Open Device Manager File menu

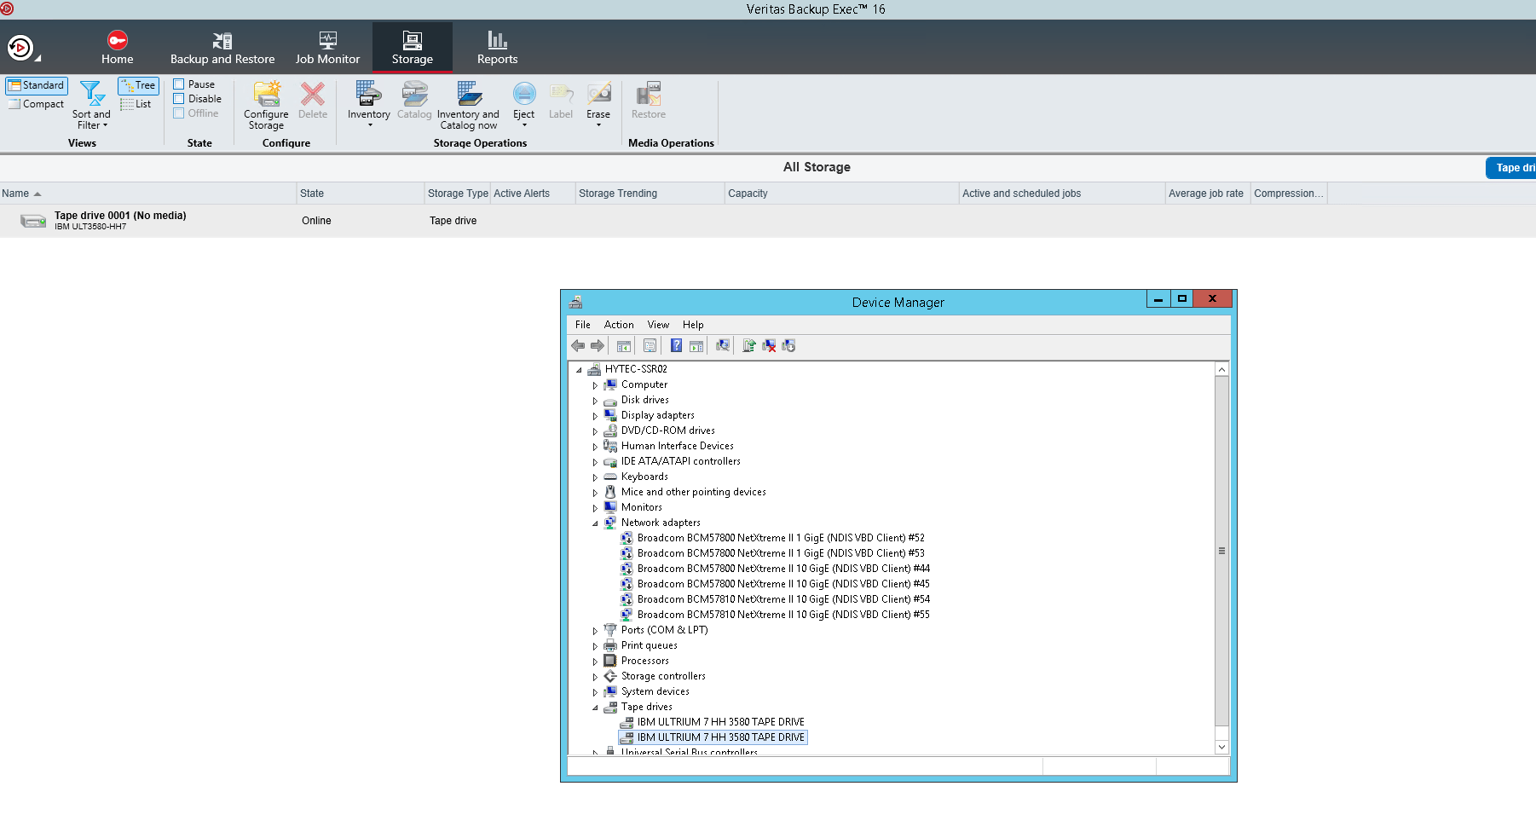(x=583, y=325)
